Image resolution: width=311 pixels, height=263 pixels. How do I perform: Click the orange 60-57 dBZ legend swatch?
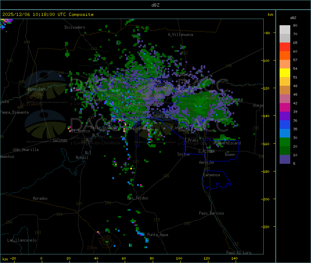click(x=285, y=56)
